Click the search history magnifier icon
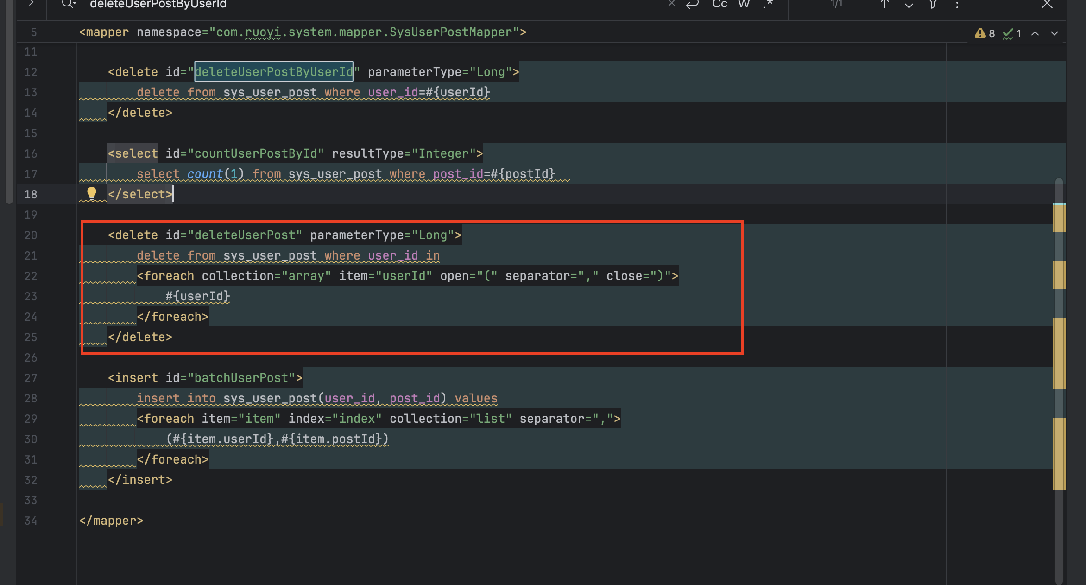This screenshot has width=1086, height=585. (x=69, y=4)
